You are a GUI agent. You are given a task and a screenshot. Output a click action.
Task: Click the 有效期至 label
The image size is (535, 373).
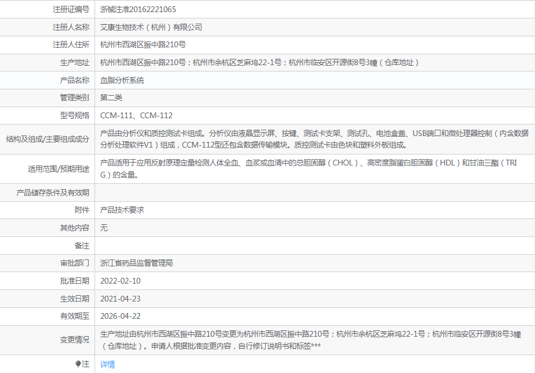(75, 317)
